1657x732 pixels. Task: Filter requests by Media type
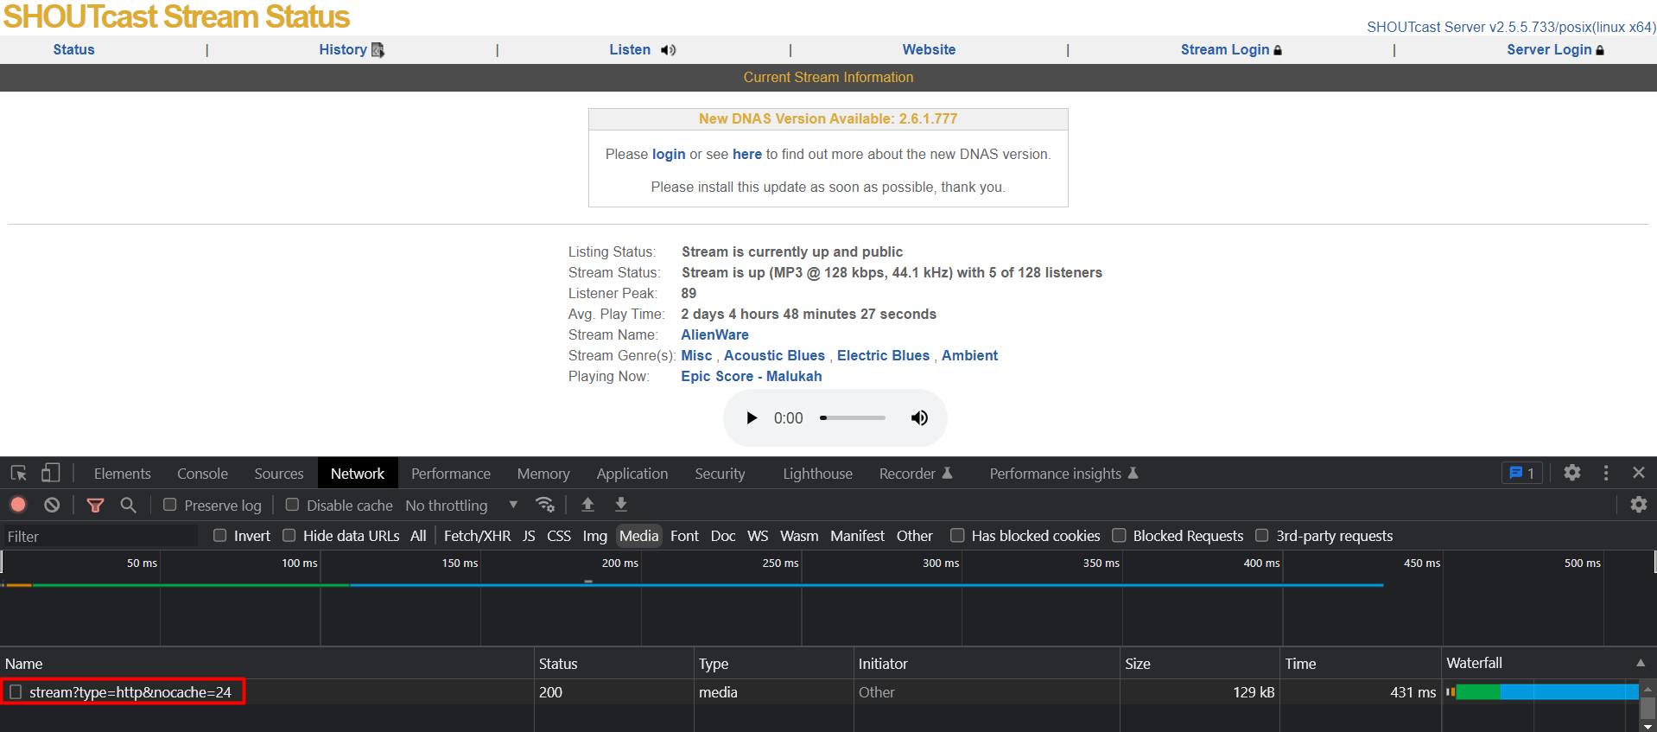tap(638, 536)
